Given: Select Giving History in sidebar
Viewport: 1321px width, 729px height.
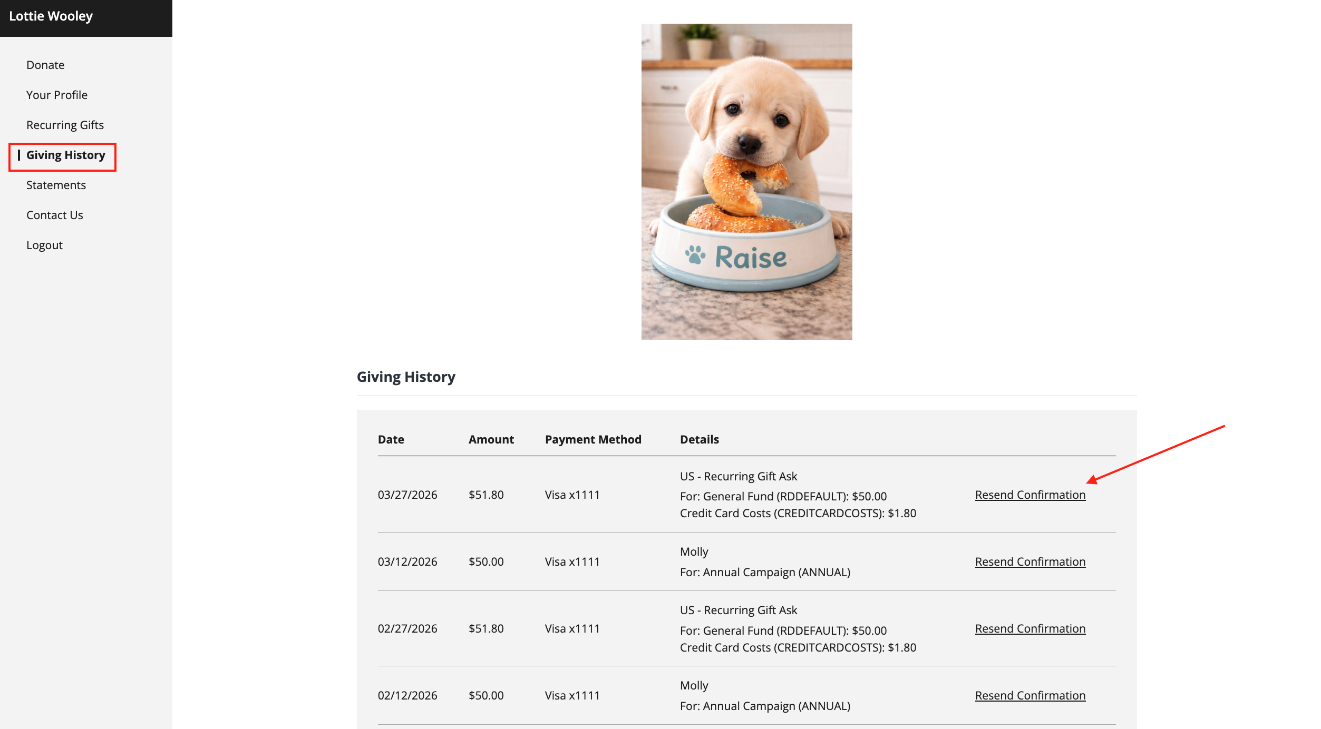Looking at the screenshot, I should [x=66, y=155].
